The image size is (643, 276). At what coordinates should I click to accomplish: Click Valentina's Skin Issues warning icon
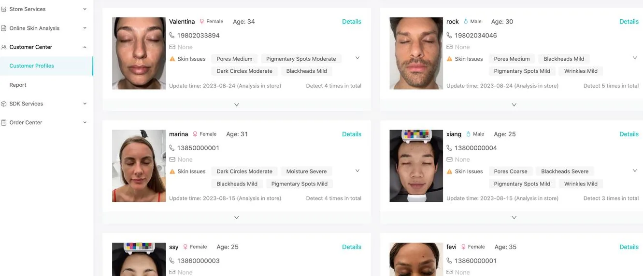pyautogui.click(x=172, y=59)
